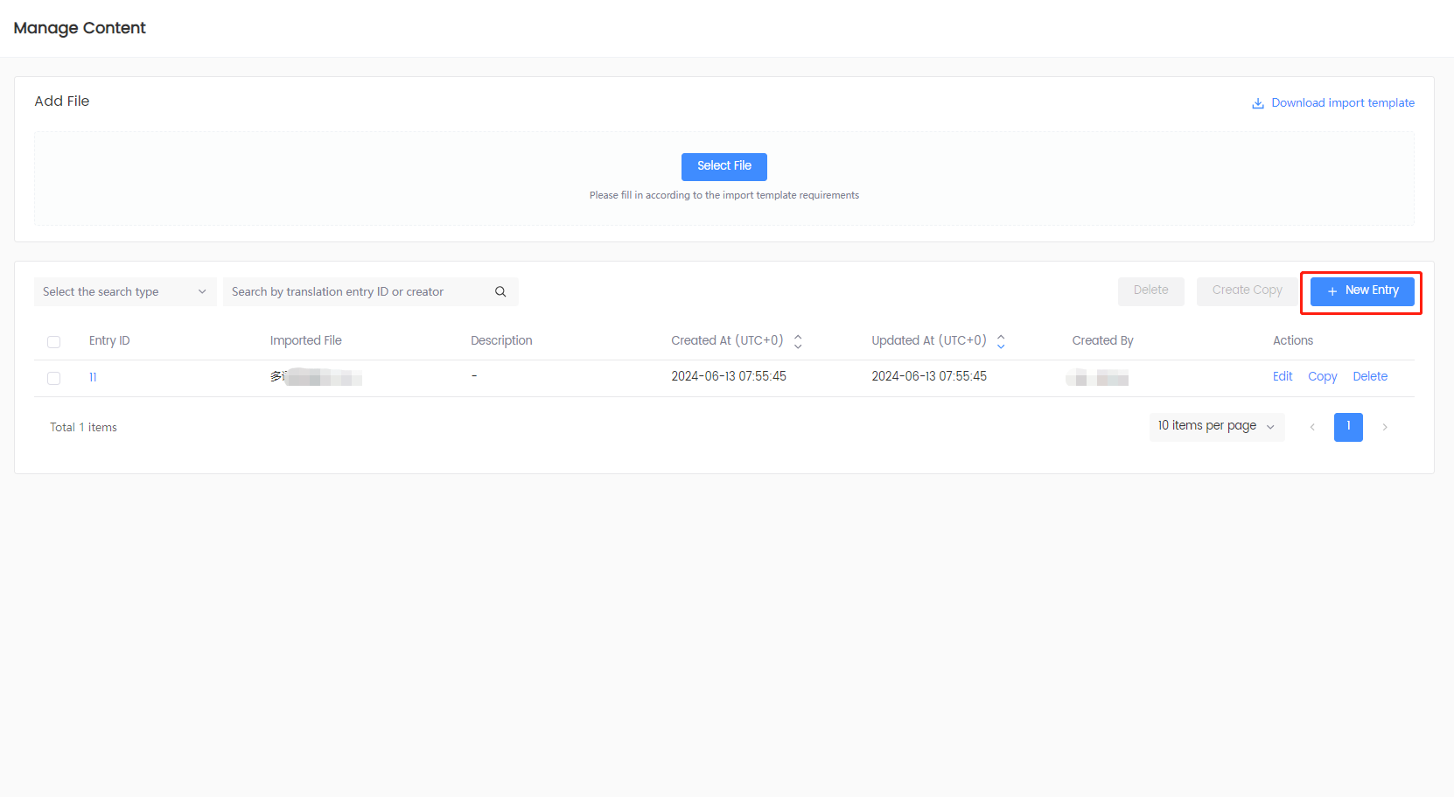Open Download import template link
The height and width of the screenshot is (797, 1454).
point(1342,103)
